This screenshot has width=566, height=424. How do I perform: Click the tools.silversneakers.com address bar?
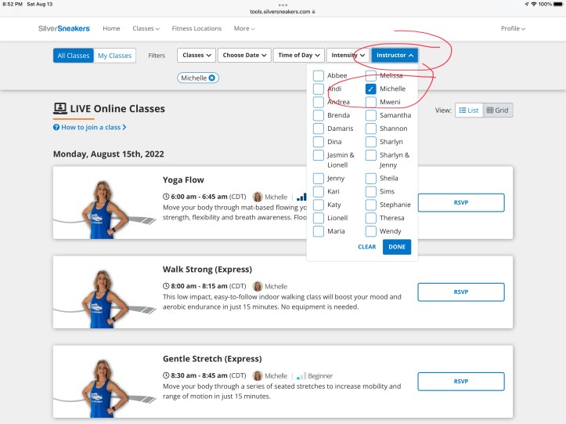pyautogui.click(x=283, y=12)
